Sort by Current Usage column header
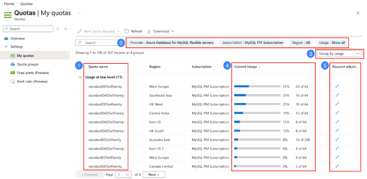Image resolution: width=367 pixels, height=179 pixels. click(247, 67)
